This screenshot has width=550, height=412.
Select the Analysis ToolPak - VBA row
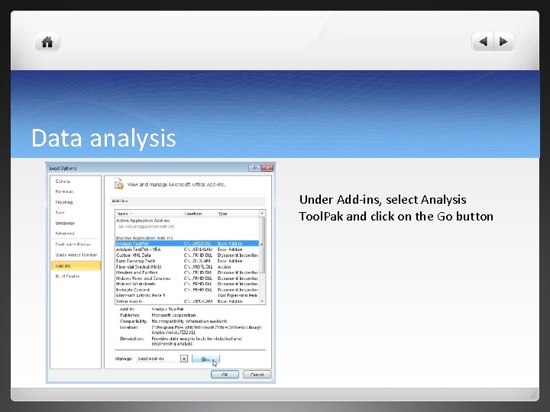(187, 249)
